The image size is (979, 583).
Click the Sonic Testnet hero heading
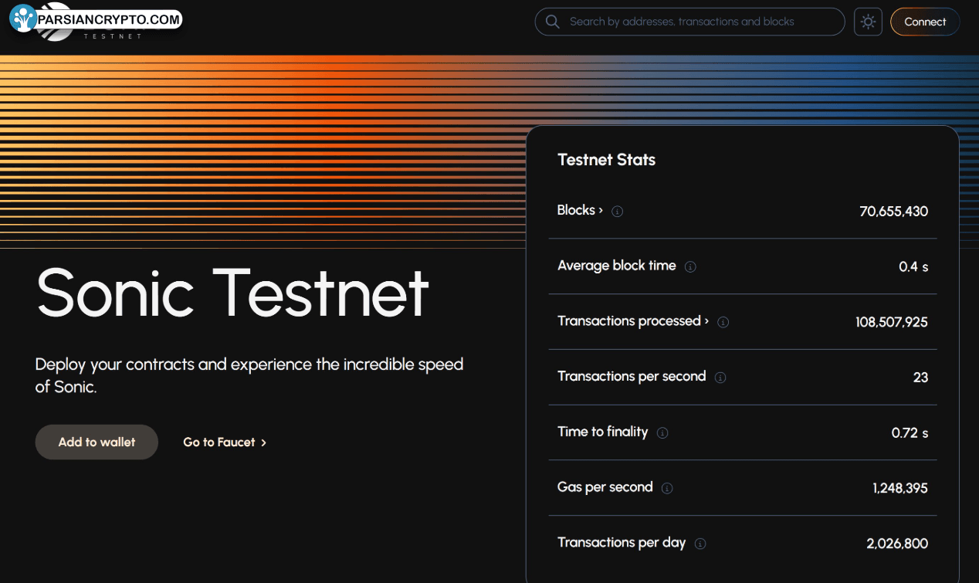[232, 293]
